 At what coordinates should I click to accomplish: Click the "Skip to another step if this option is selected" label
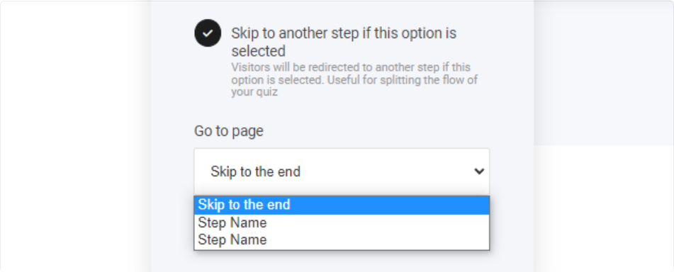(x=344, y=42)
